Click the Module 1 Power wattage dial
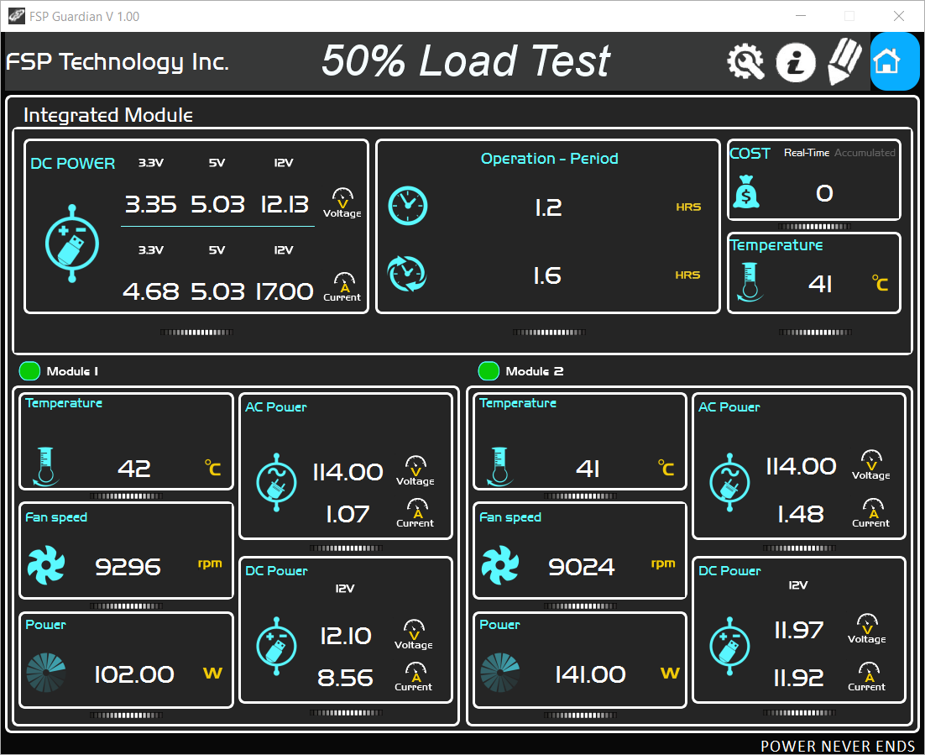The width and height of the screenshot is (925, 755). point(46,673)
